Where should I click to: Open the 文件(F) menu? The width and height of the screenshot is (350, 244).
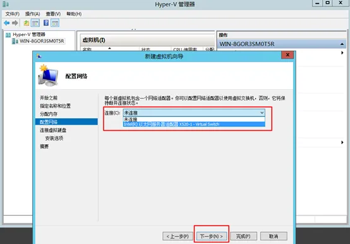tap(12, 14)
